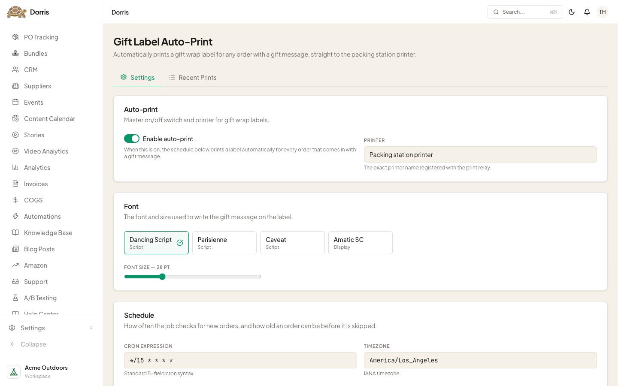The image size is (618, 386).
Task: Click the Dorris breadcrumb in header
Action: (x=120, y=12)
